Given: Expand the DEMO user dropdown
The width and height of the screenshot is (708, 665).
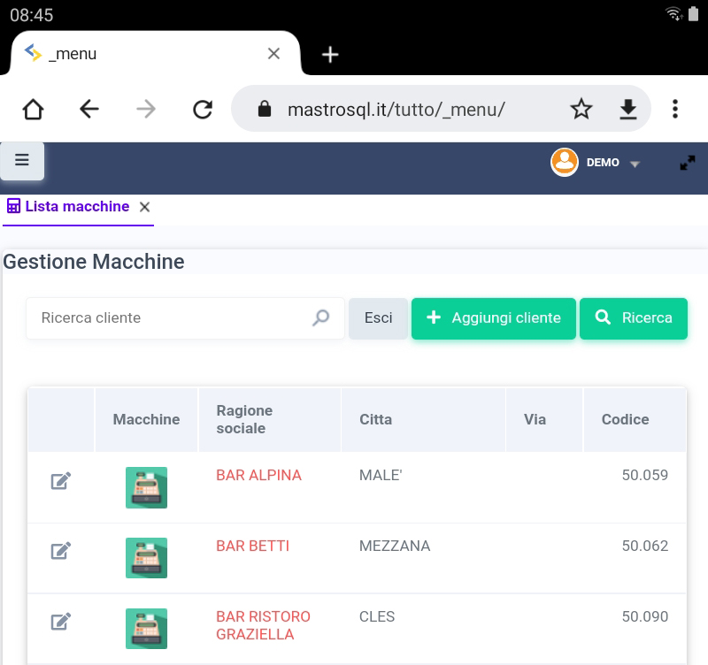Looking at the screenshot, I should (x=596, y=163).
